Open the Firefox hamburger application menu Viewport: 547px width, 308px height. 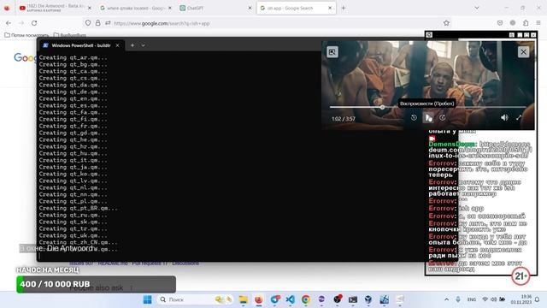(x=538, y=23)
